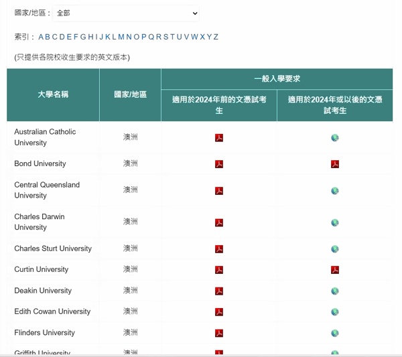
Task: Jump to index letter U
Action: [x=179, y=37]
